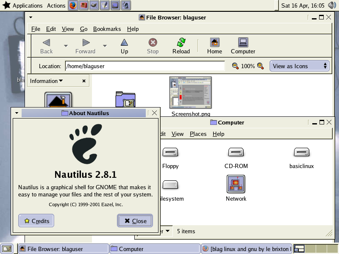339x254 pixels.
Task: Open the Places menu in Computer window
Action: point(198,134)
